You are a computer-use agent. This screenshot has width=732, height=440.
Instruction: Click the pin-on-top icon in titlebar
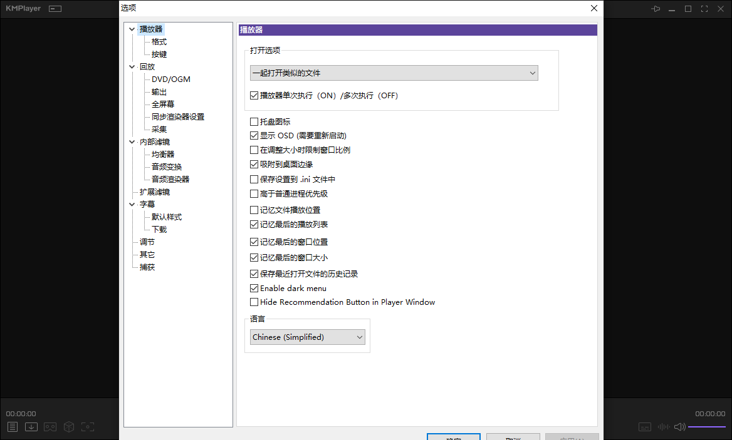[656, 8]
